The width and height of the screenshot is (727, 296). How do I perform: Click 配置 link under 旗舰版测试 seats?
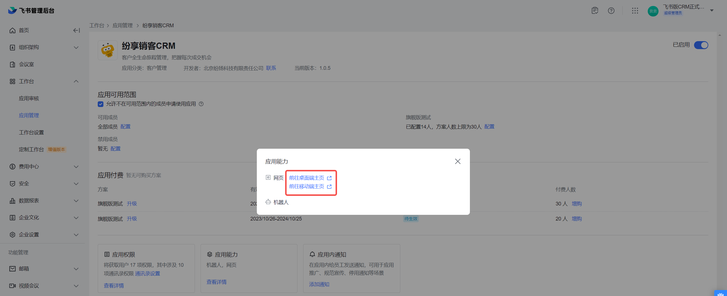click(x=489, y=127)
